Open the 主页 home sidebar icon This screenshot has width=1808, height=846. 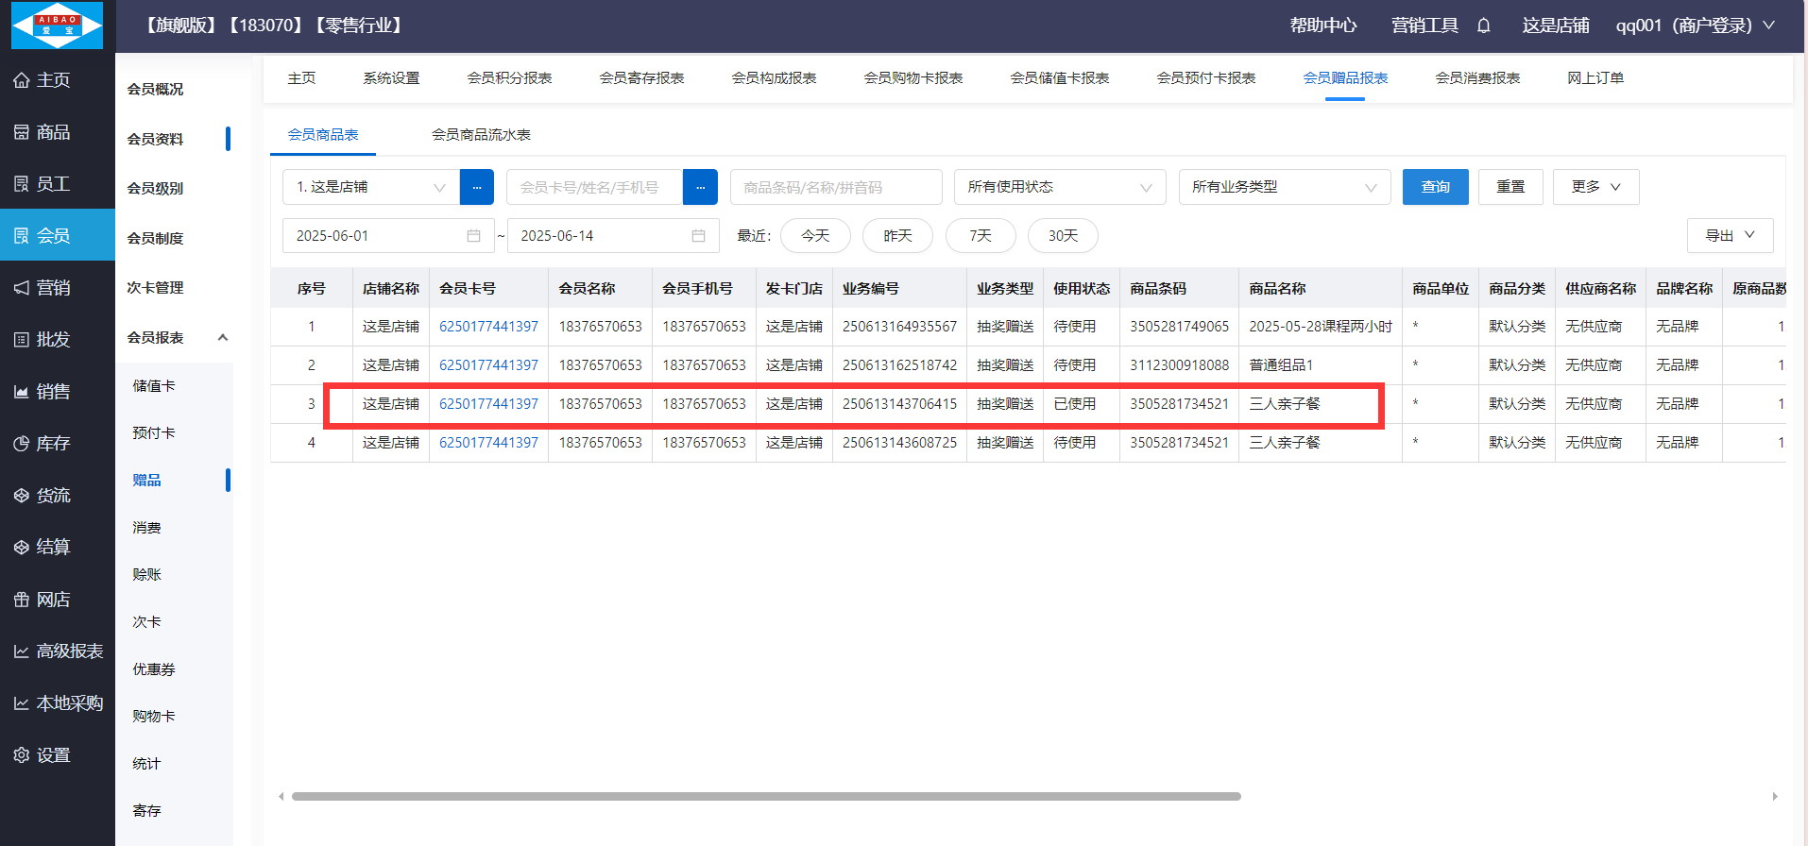pos(22,80)
